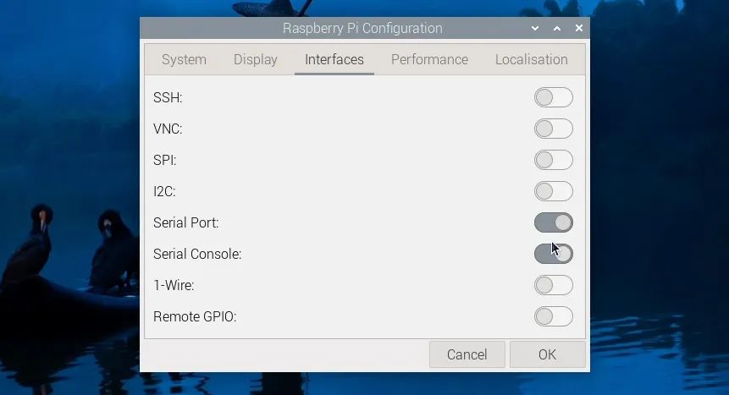This screenshot has height=395, width=729.
Task: Switch to the Display tab
Action: tap(256, 59)
